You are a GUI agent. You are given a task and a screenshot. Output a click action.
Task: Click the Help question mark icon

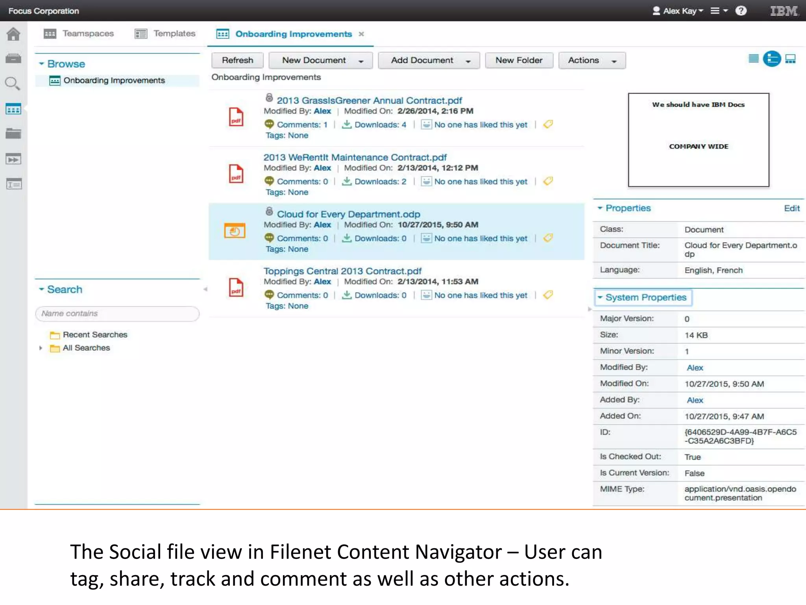click(x=741, y=11)
